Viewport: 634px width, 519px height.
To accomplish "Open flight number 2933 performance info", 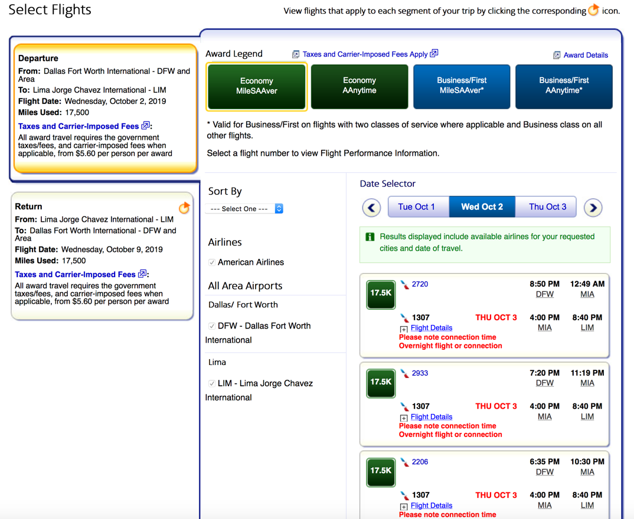I will tap(420, 373).
